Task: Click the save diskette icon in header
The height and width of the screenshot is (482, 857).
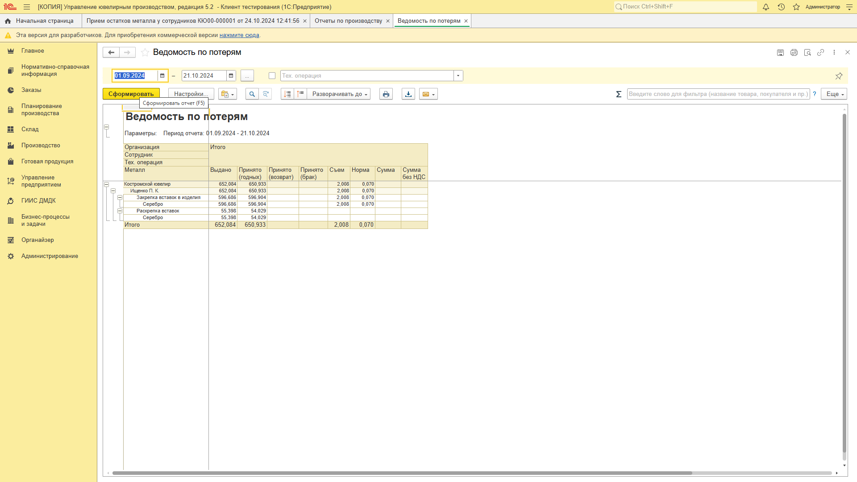Action: point(780,53)
